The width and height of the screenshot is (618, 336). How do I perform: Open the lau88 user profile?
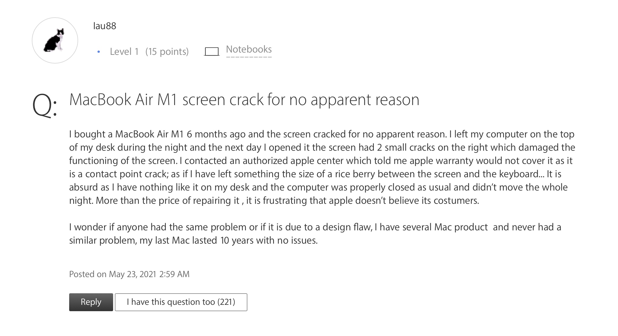104,26
